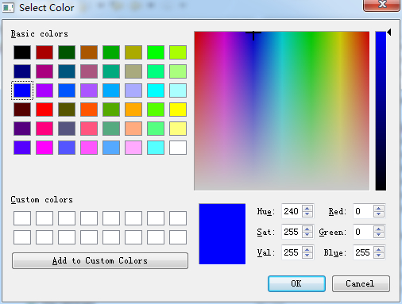The height and width of the screenshot is (304, 402).
Task: Select the black basic color swatch
Action: (22, 52)
